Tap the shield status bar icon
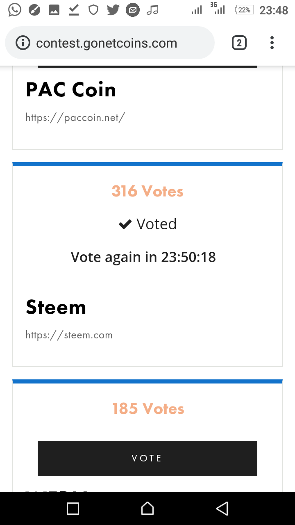295x525 pixels. tap(94, 10)
